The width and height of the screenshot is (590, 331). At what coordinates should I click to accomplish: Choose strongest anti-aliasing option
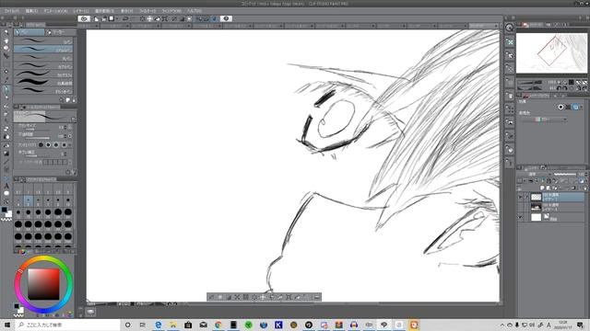(64, 144)
